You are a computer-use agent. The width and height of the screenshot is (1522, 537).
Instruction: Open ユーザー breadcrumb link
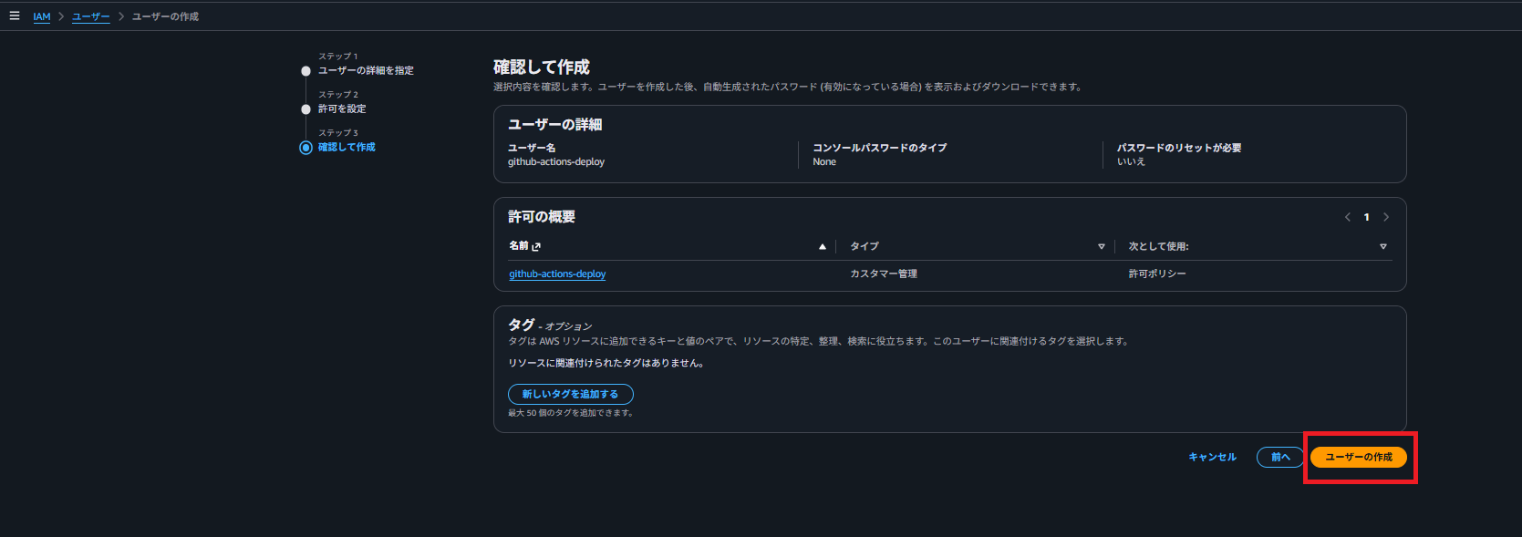[91, 16]
